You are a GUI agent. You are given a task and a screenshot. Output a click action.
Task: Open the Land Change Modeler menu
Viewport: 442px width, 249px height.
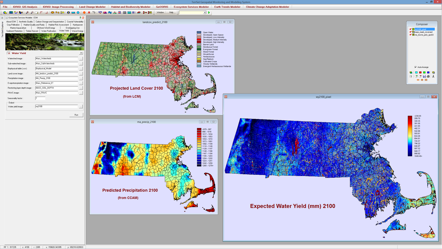tap(92, 7)
